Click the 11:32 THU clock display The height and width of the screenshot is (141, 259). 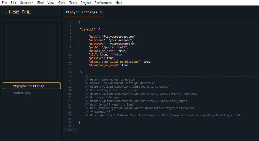[x=18, y=12]
